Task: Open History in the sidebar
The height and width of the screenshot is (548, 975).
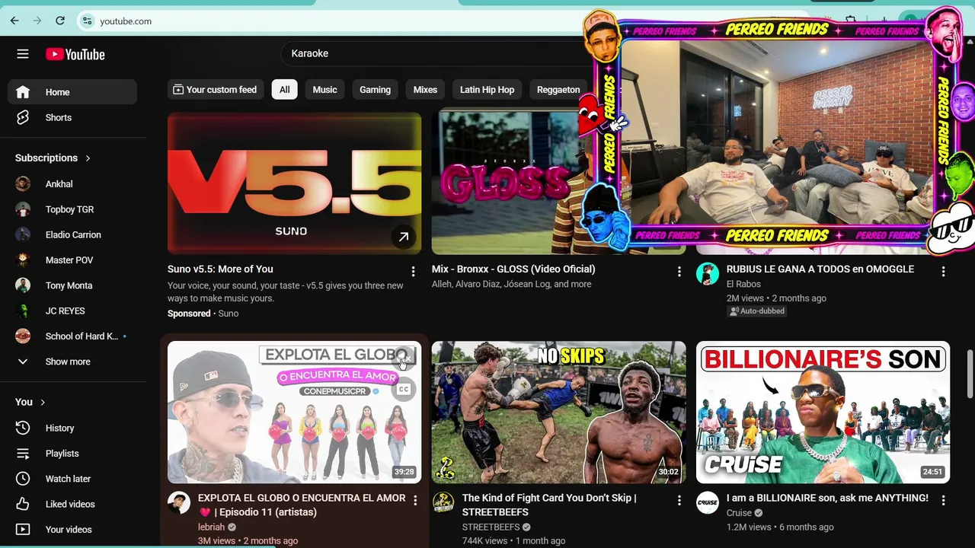Action: point(72,428)
